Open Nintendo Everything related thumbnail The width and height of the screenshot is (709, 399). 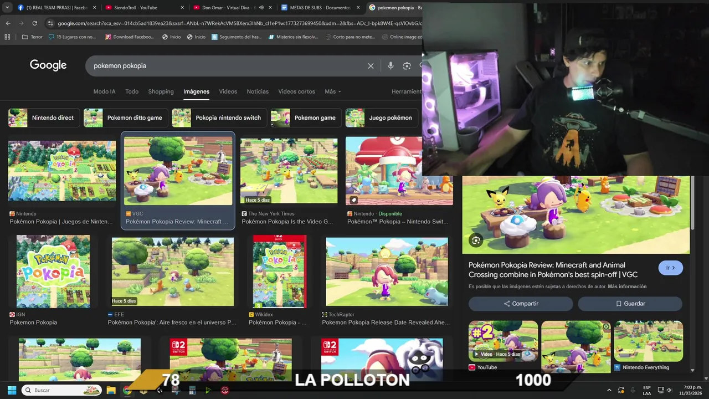click(x=648, y=341)
